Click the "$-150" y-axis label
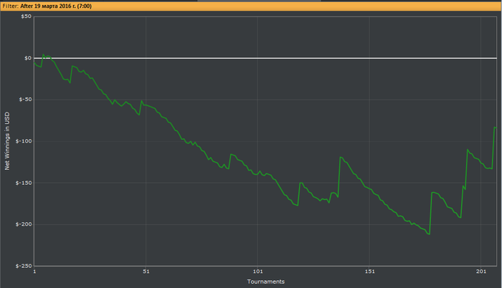This screenshot has height=288, width=502. point(24,183)
